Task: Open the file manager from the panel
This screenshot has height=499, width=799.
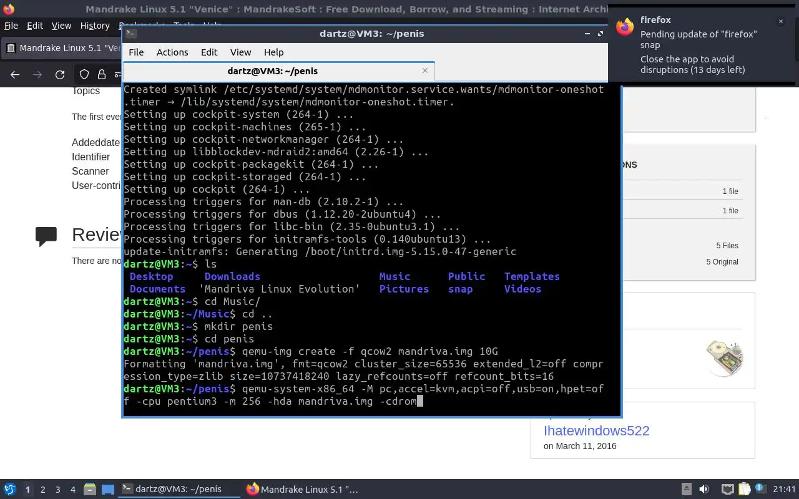Action: 89,489
